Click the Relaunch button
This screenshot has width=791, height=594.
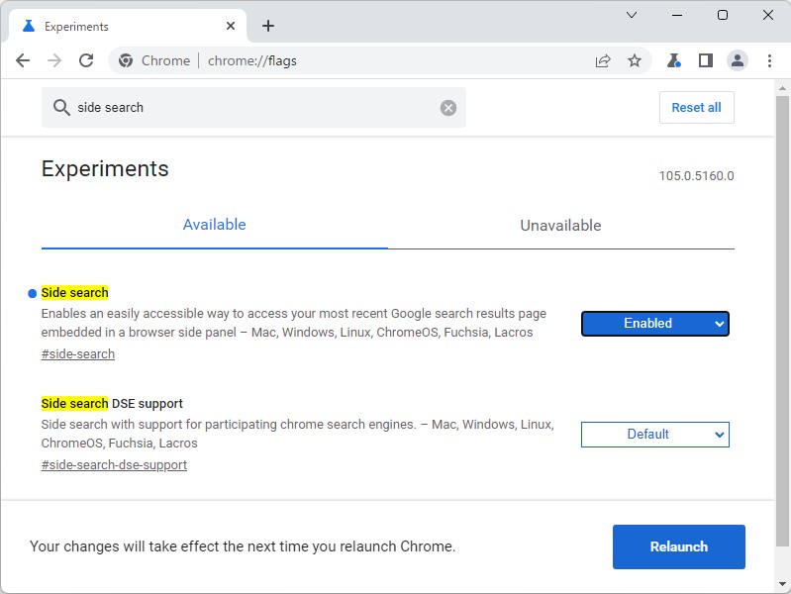point(678,546)
